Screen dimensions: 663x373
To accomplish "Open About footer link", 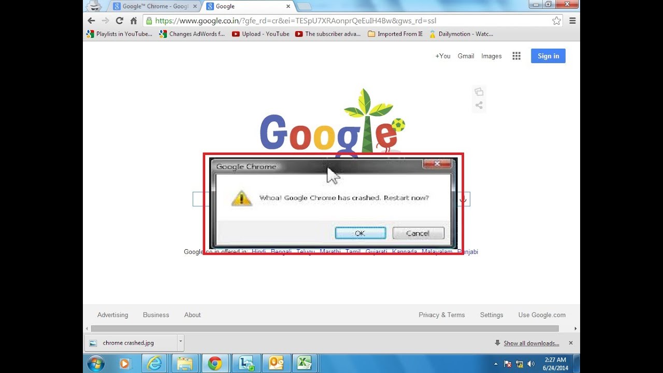I will (x=192, y=315).
